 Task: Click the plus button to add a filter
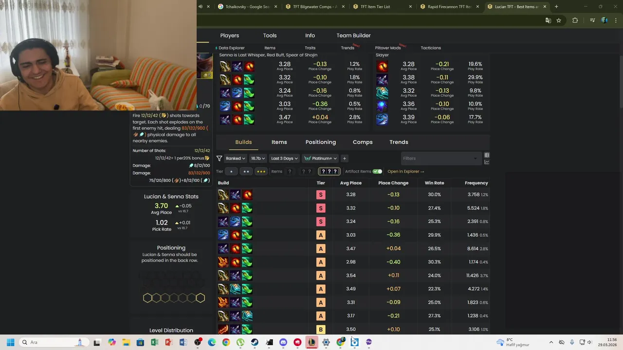click(x=344, y=158)
